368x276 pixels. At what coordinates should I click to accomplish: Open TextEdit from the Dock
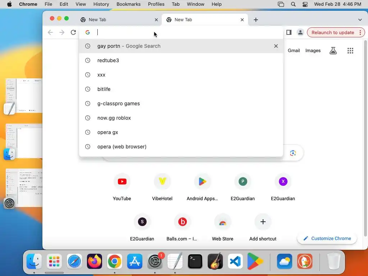[x=175, y=261]
